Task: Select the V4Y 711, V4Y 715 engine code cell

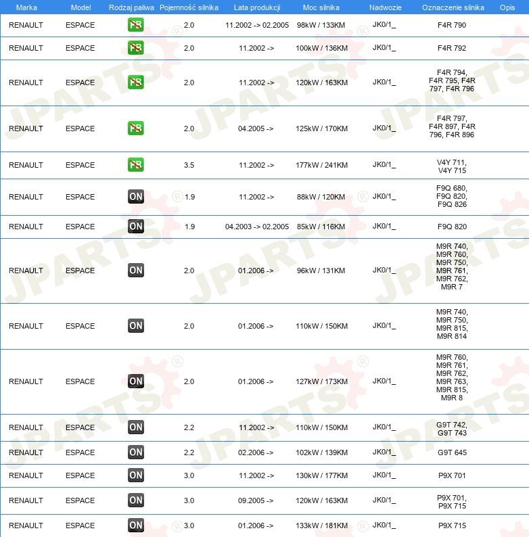Action: (x=452, y=166)
